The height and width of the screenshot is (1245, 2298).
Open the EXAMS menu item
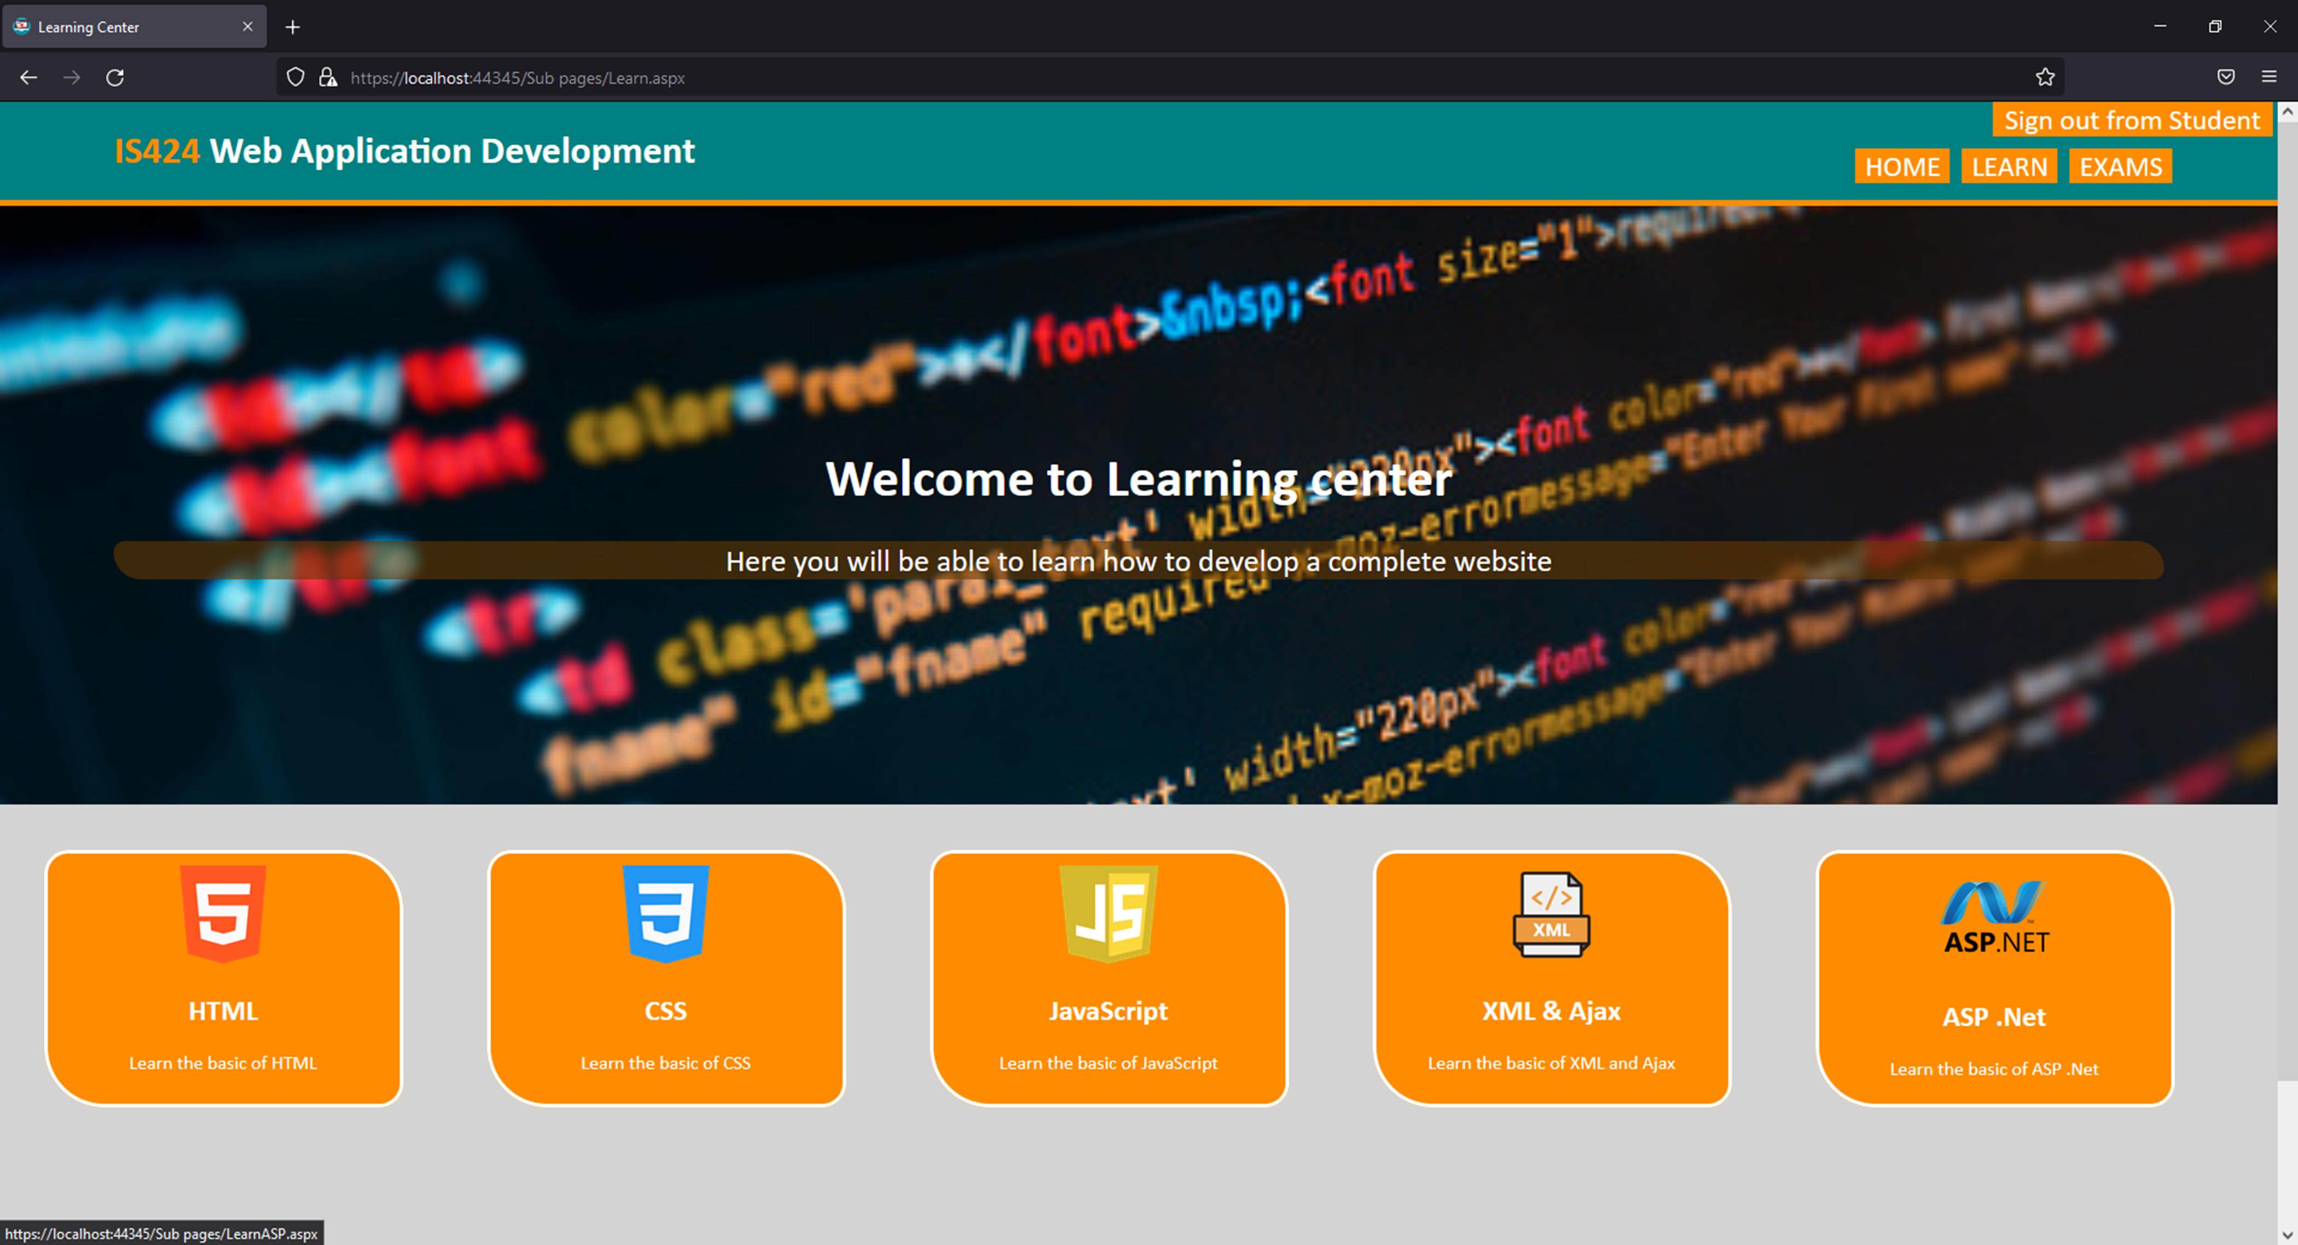tap(2120, 167)
